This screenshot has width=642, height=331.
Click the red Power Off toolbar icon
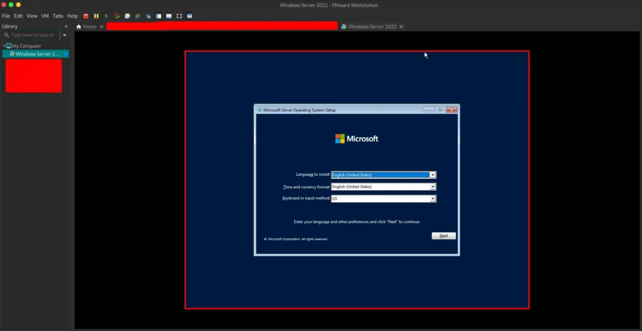[86, 16]
